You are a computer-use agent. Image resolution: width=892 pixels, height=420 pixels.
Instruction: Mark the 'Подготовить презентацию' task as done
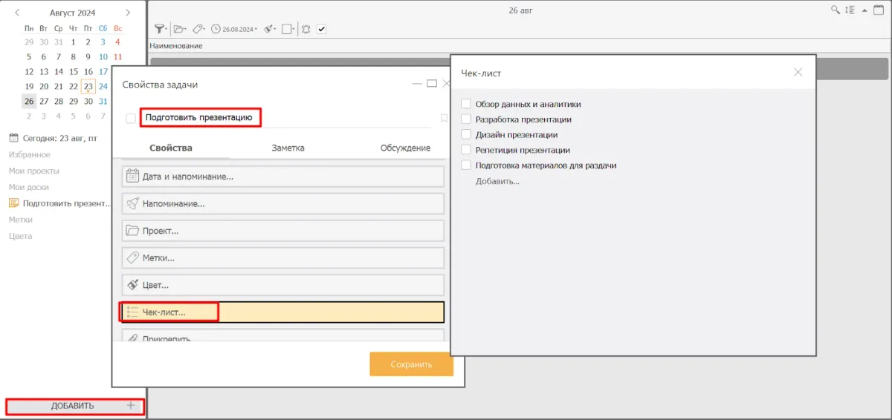131,118
